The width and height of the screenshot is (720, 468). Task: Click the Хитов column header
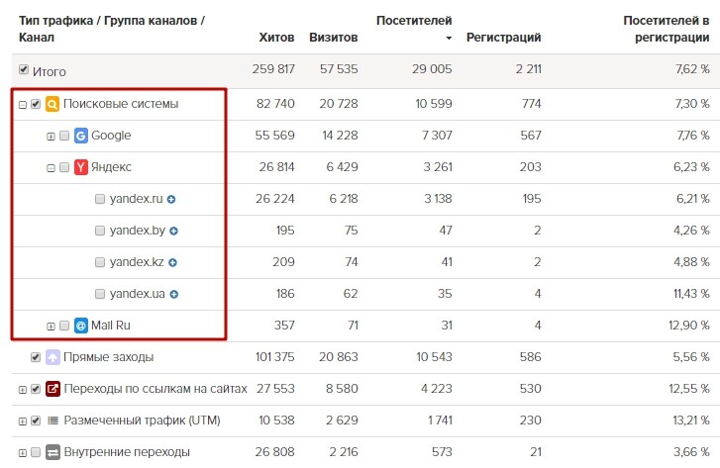click(x=275, y=38)
